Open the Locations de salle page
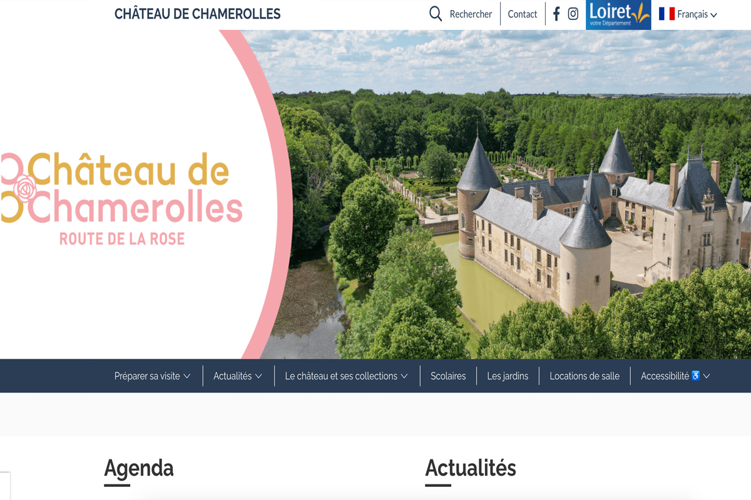751x500 pixels. click(x=585, y=376)
